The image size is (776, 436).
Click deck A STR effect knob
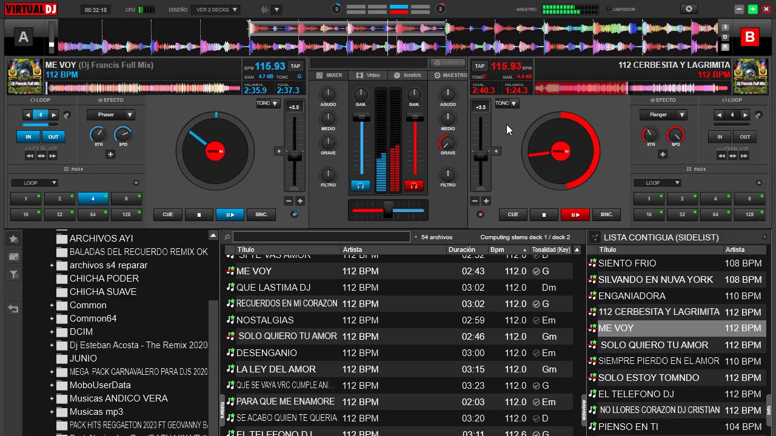point(98,134)
